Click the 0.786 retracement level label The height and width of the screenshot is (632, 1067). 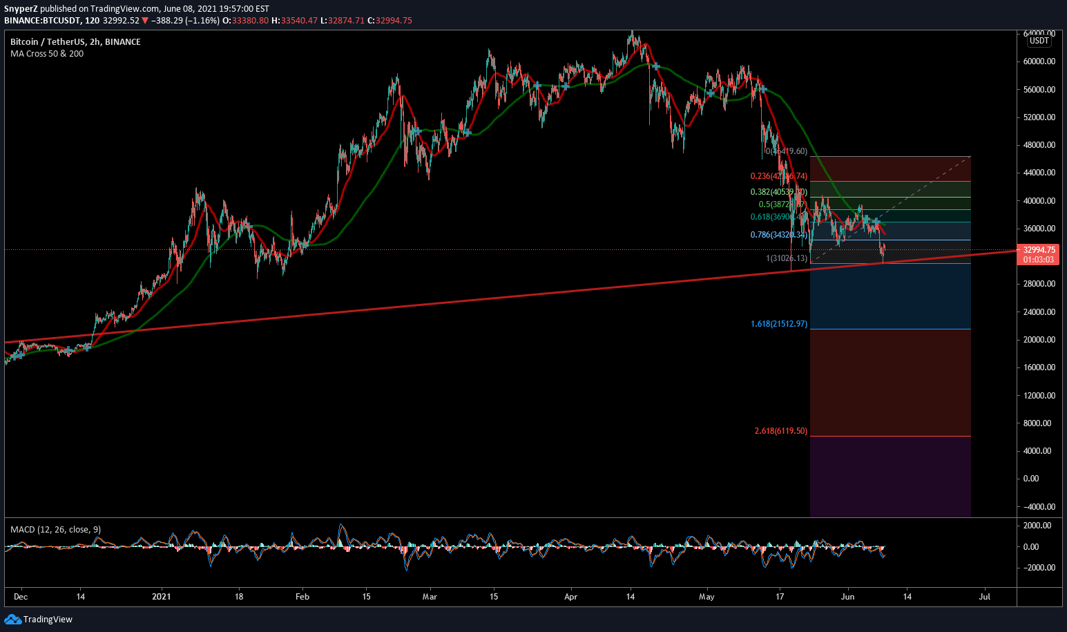[777, 235]
